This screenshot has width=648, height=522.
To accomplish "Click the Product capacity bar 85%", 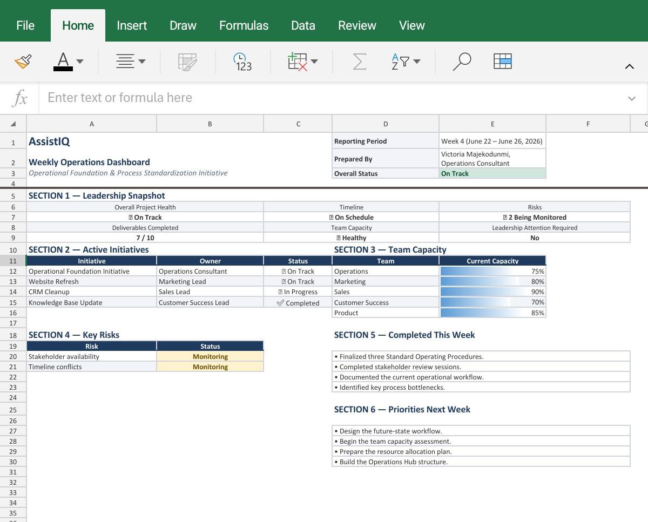I will tap(492, 313).
